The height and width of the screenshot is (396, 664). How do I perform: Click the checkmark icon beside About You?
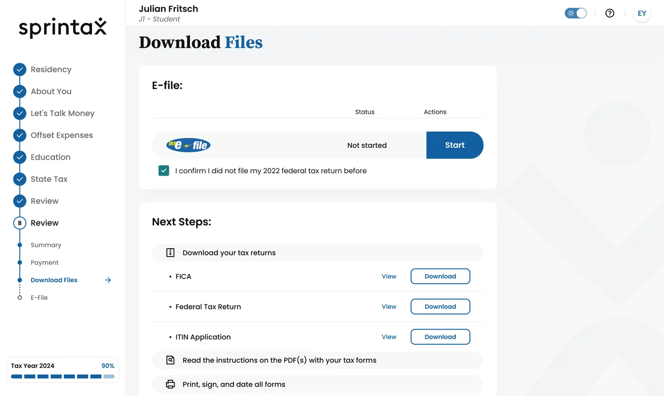point(19,91)
